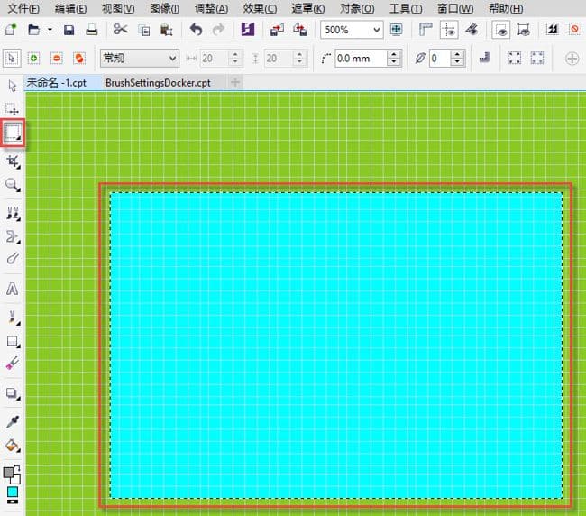
Task: Click the Save icon
Action: (x=69, y=29)
